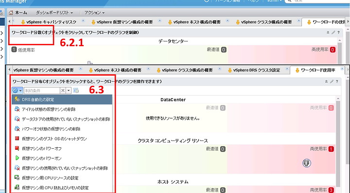Open the アクション dropdown in toolbar
The width and height of the screenshot is (350, 193).
point(94,13)
